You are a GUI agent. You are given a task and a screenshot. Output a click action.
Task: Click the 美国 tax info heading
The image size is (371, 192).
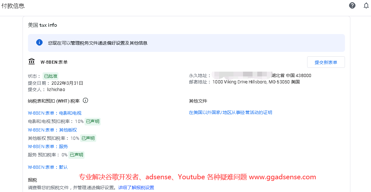coord(42,25)
